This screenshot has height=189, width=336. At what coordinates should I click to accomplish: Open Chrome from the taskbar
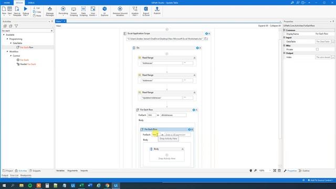107,185
